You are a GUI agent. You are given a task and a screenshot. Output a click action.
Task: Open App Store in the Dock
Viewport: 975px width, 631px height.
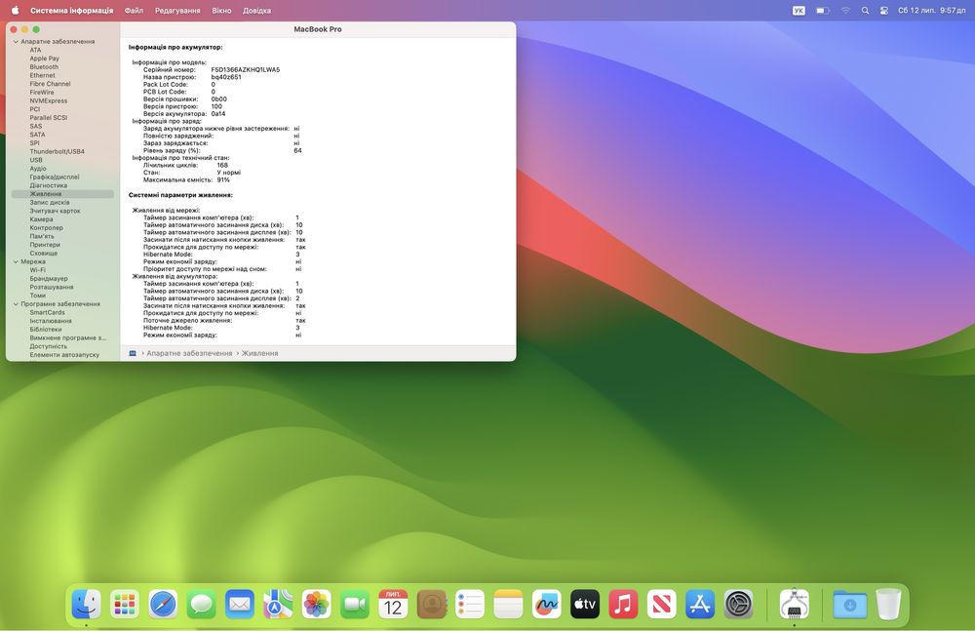tap(700, 604)
